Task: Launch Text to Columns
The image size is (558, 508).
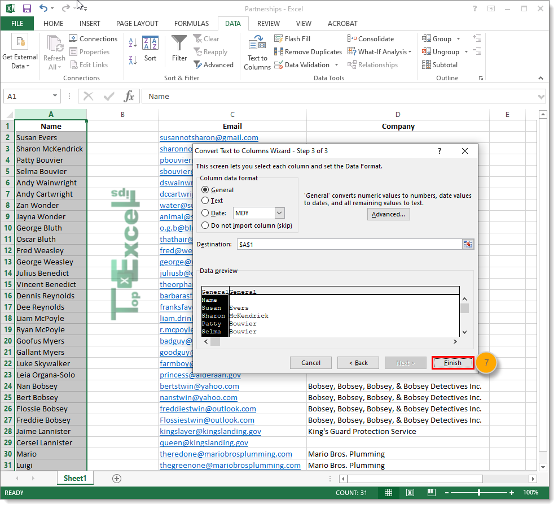Action: point(257,53)
